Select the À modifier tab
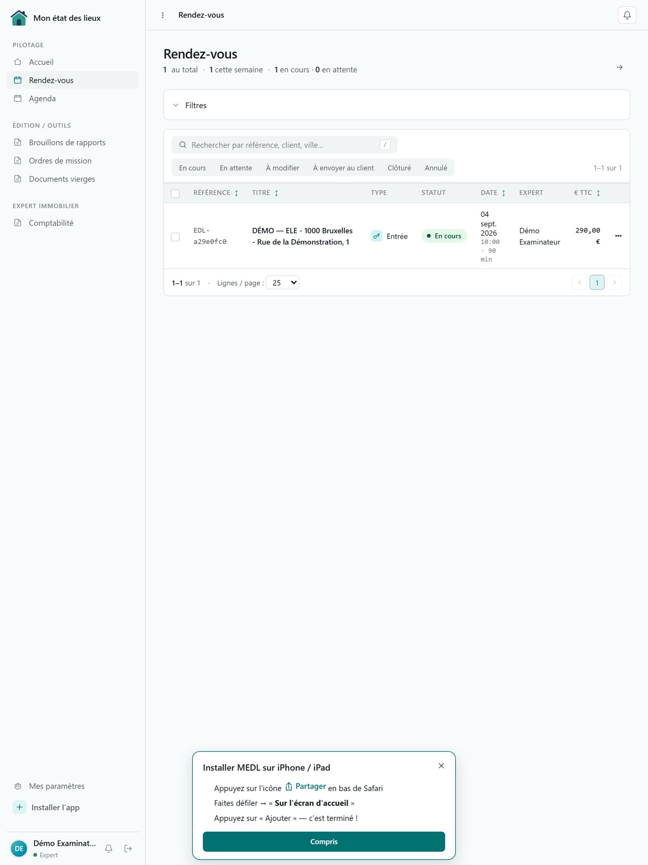The width and height of the screenshot is (648, 865). (x=282, y=168)
